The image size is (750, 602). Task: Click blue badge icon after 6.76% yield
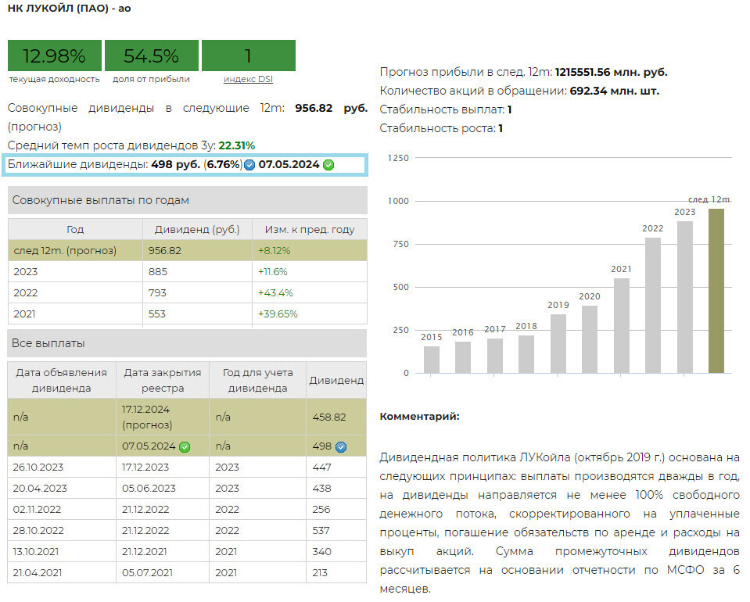249,165
